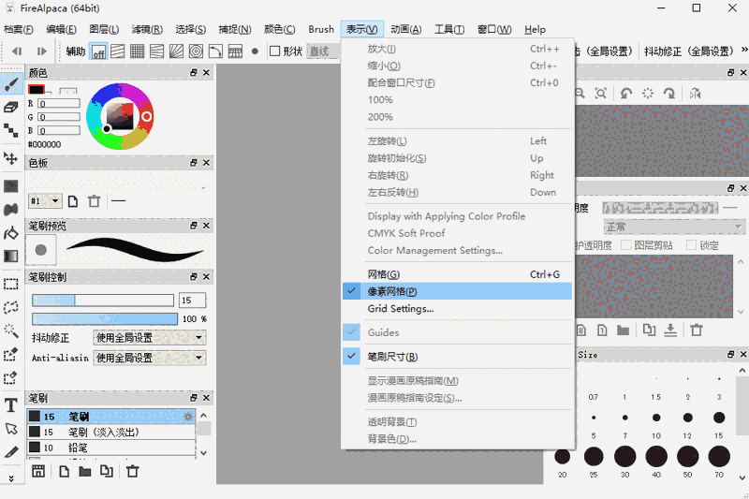Click rotate left icon in navigator
The height and width of the screenshot is (499, 749).
(x=626, y=93)
